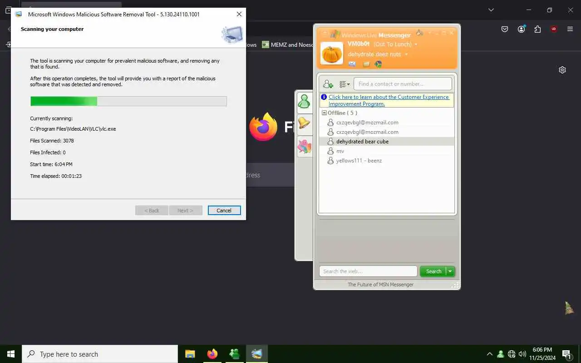This screenshot has height=363, width=581.
Task: Open the contact list layout dropdown
Action: (x=345, y=84)
